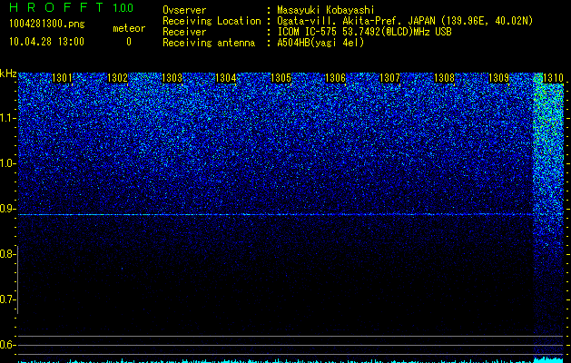Click the observer name Masayuki Kobayashi
Screen dimensions: 571x363
326,10
